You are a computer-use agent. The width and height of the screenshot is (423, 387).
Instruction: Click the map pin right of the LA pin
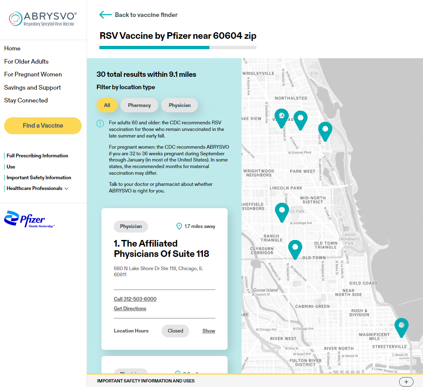[300, 120]
